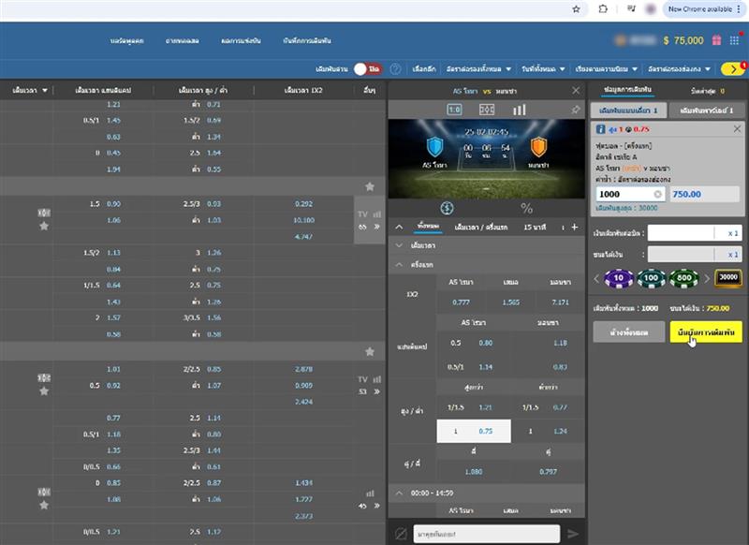Select the 15-minute markets tab
Viewport: 749px width, 545px height.
click(537, 227)
